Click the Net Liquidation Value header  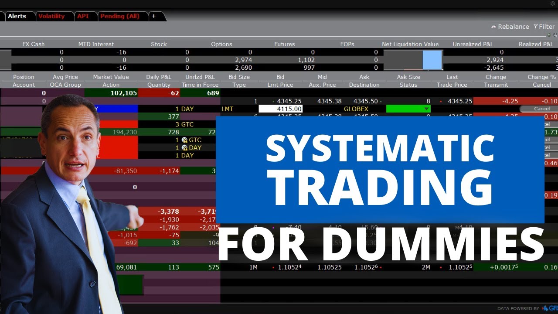tap(410, 44)
